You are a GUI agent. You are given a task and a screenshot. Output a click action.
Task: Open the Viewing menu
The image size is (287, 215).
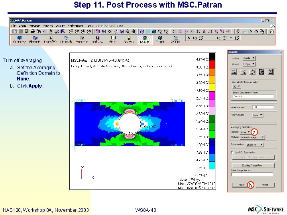coord(48,25)
